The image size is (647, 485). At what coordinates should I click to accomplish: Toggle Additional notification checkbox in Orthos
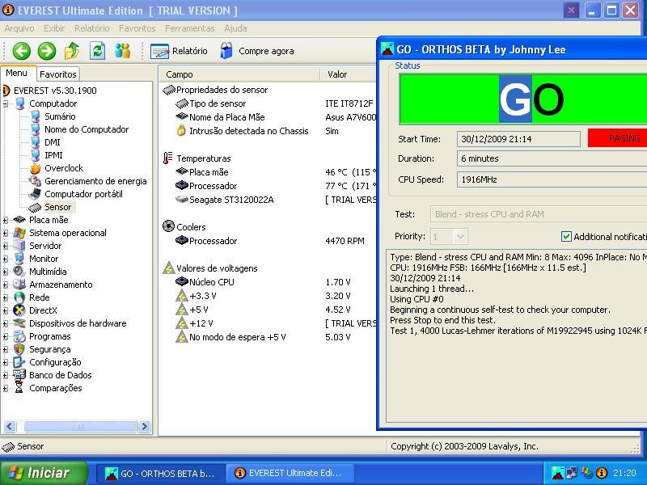pos(566,236)
